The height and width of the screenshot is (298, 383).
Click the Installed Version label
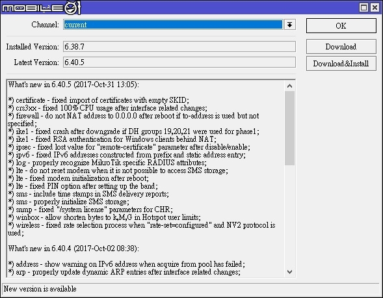tap(33, 47)
